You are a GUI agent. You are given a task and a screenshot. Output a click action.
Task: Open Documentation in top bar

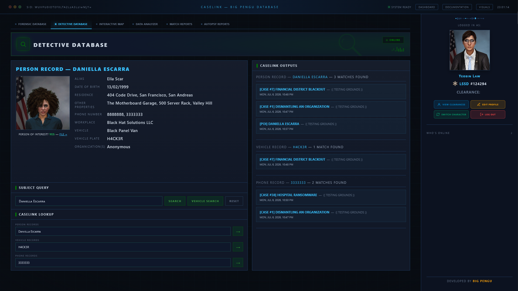click(457, 7)
